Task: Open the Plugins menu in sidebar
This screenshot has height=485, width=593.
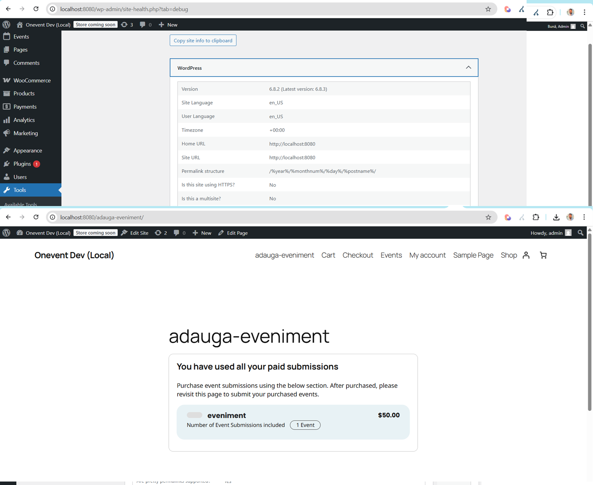Action: [22, 164]
